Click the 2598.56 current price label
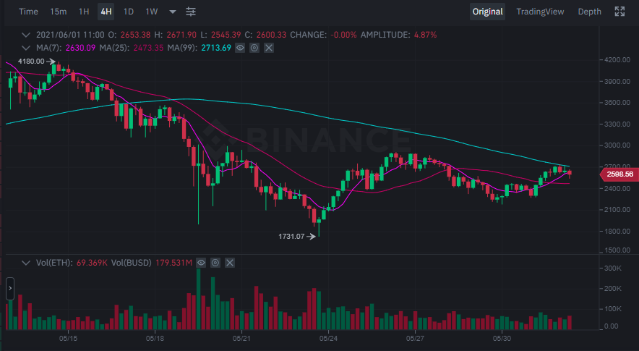Viewport: 639px width, 351px height. tap(619, 174)
